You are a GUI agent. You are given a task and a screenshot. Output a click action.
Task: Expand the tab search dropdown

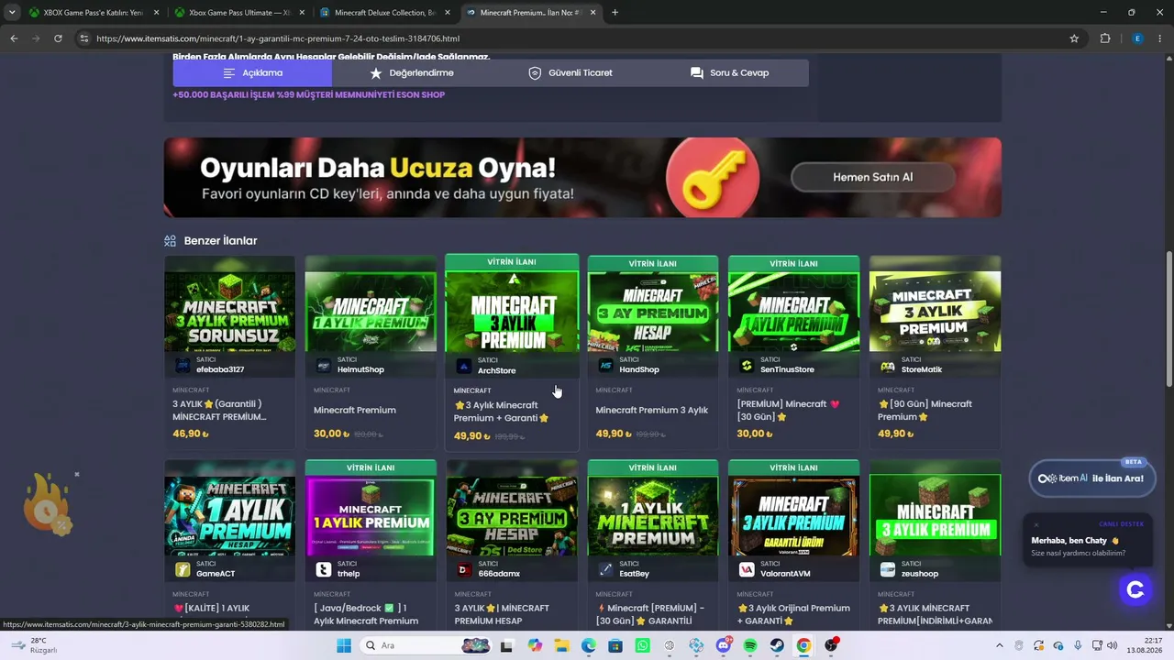(12, 13)
